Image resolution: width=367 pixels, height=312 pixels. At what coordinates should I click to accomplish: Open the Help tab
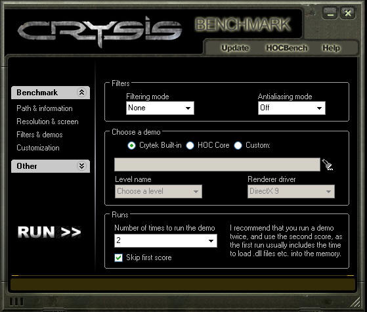[x=331, y=48]
